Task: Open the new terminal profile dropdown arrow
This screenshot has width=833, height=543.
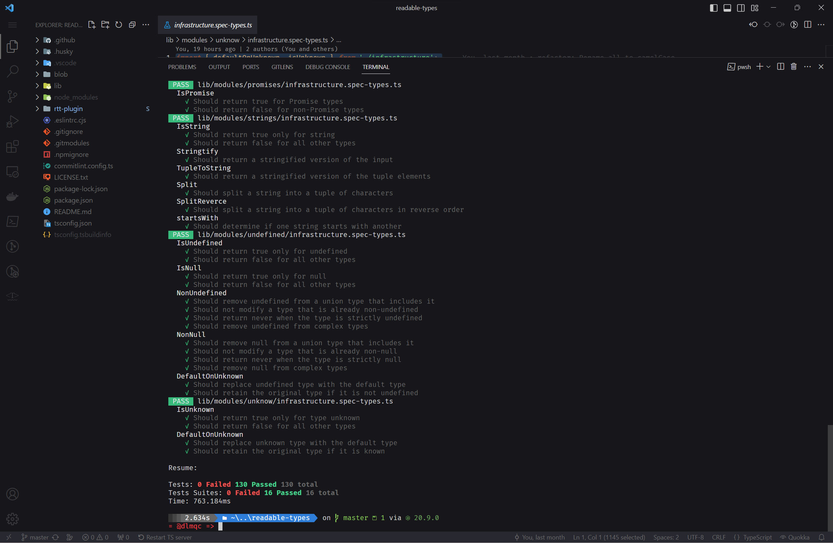Action: pyautogui.click(x=768, y=67)
